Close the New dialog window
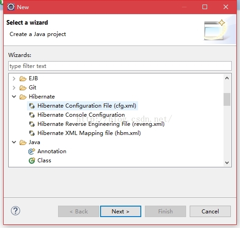This screenshot has height=228, width=240. (x=226, y=7)
